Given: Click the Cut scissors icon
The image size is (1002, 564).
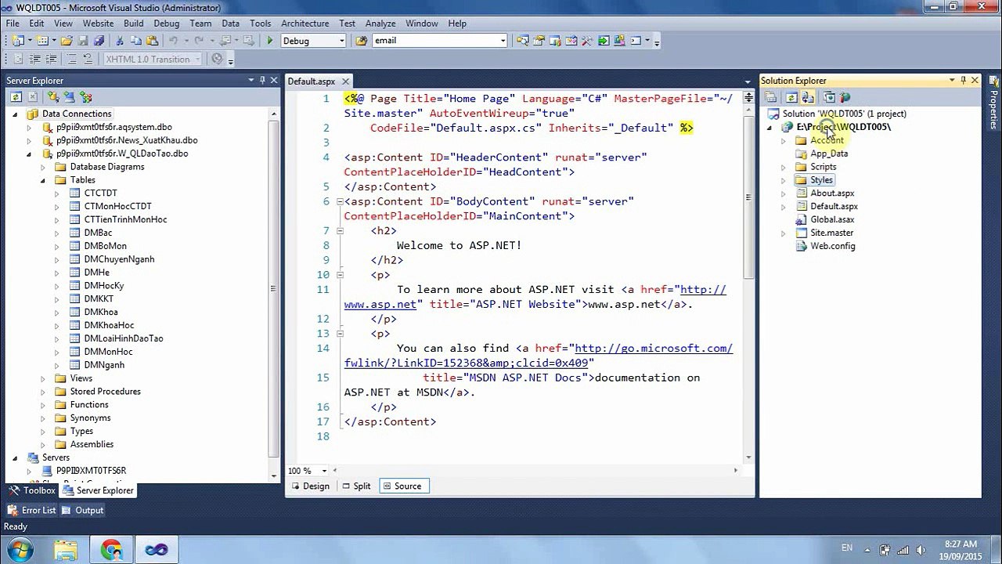Looking at the screenshot, I should click(x=120, y=41).
